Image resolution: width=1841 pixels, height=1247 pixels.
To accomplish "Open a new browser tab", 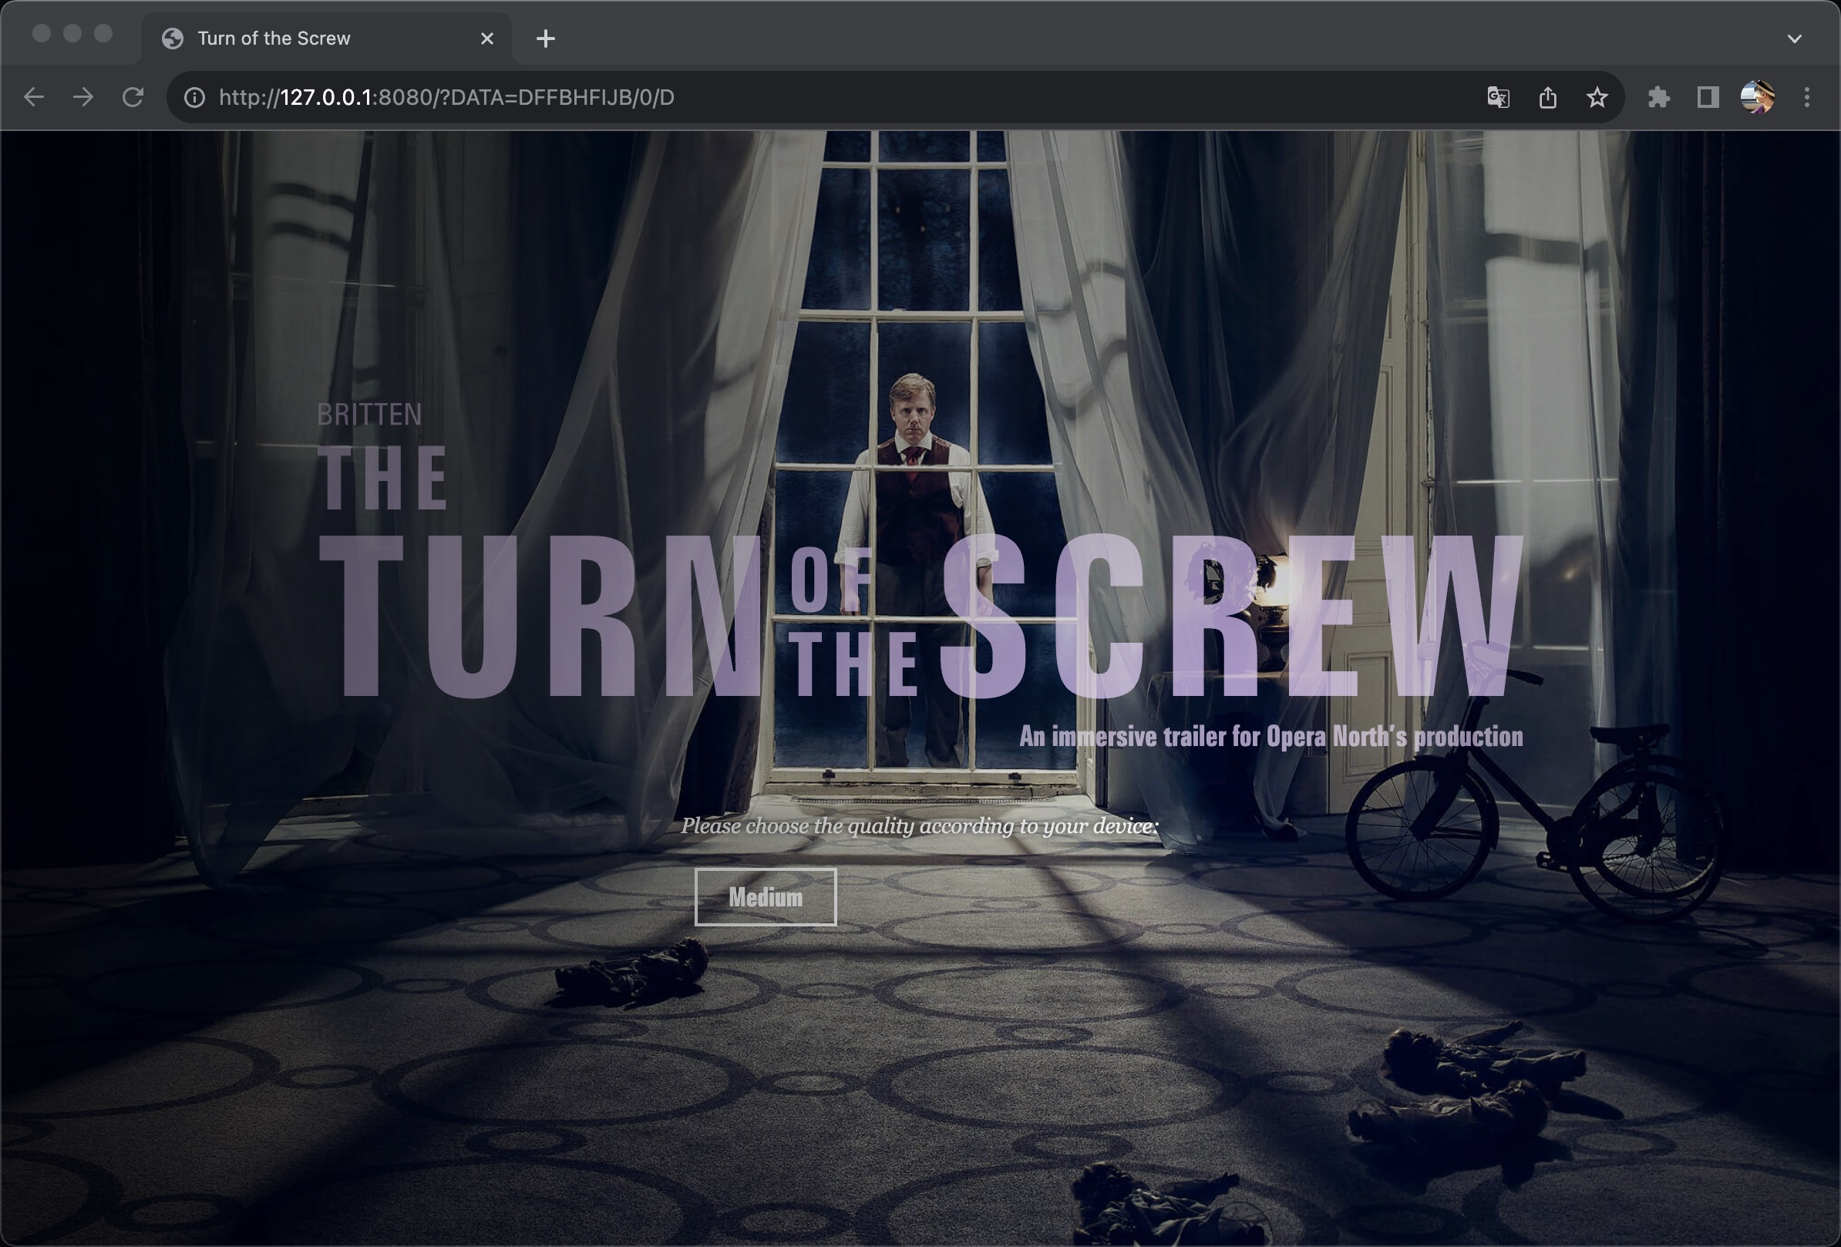I will click(545, 38).
